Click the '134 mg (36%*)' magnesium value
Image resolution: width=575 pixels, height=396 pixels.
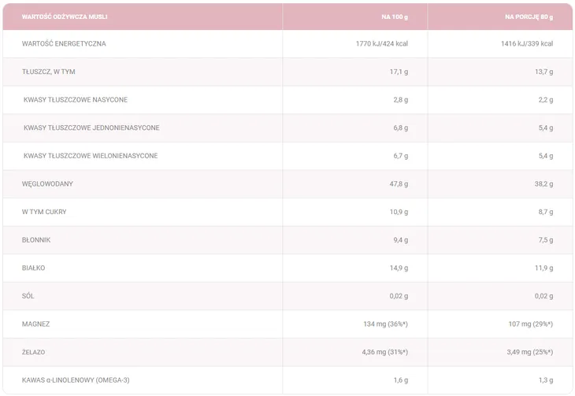pyautogui.click(x=385, y=324)
